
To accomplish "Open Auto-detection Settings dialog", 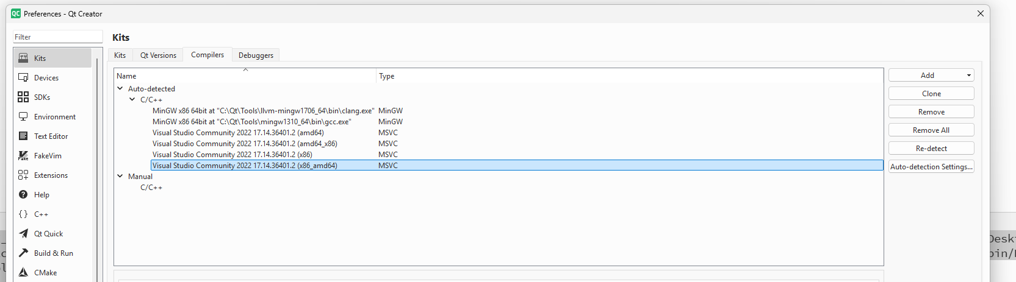I will (931, 166).
